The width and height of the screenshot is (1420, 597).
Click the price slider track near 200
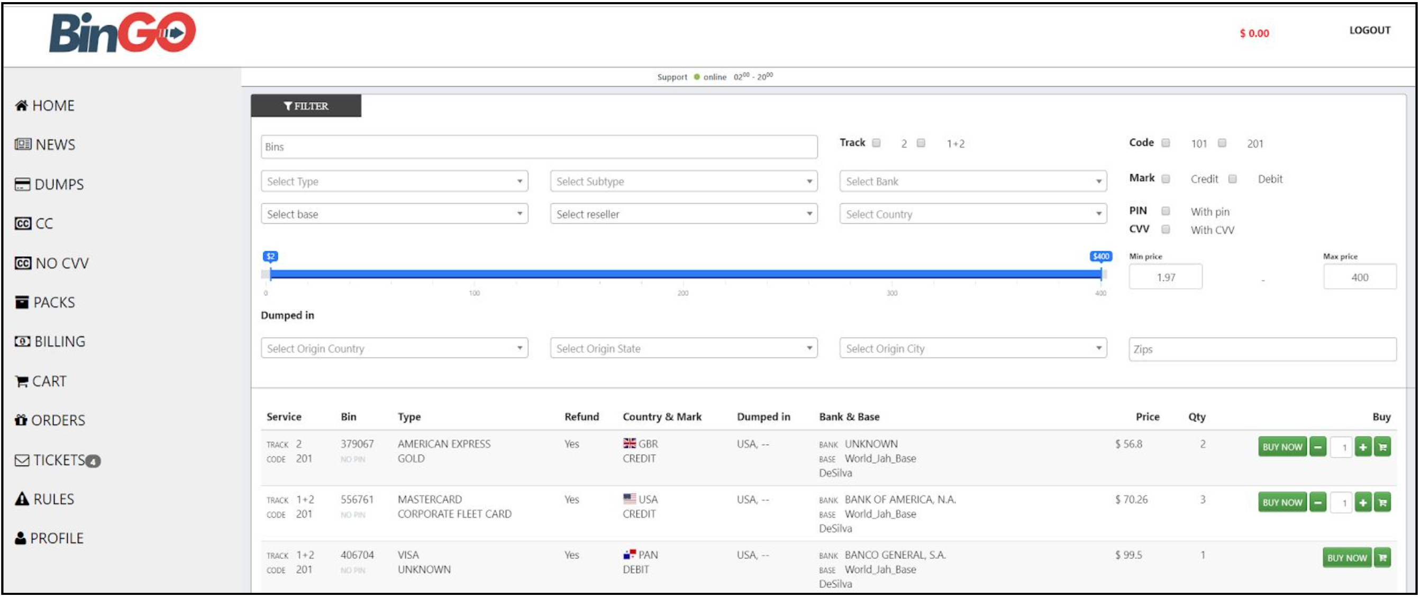683,275
